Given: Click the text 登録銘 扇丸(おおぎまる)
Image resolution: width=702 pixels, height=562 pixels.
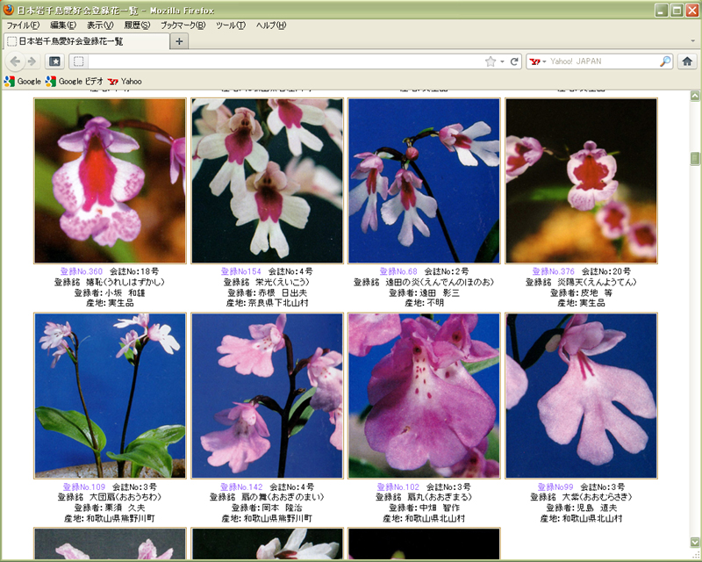Looking at the screenshot, I should coord(424,497).
